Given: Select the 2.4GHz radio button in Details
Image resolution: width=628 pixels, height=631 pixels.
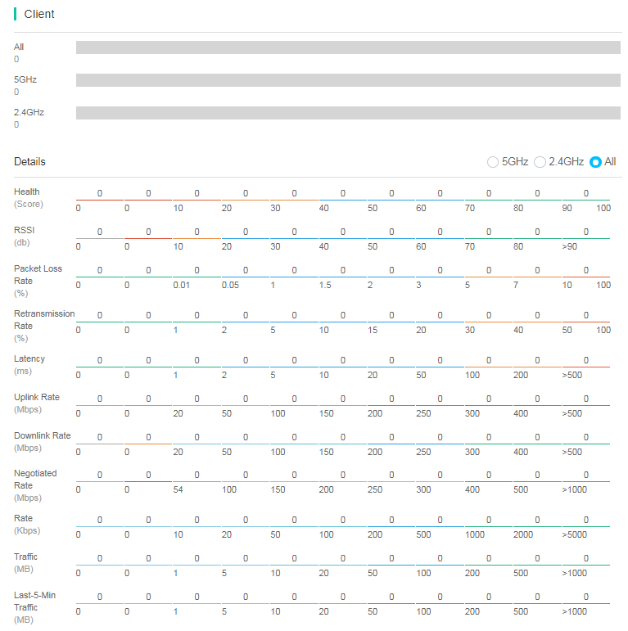Looking at the screenshot, I should [540, 162].
